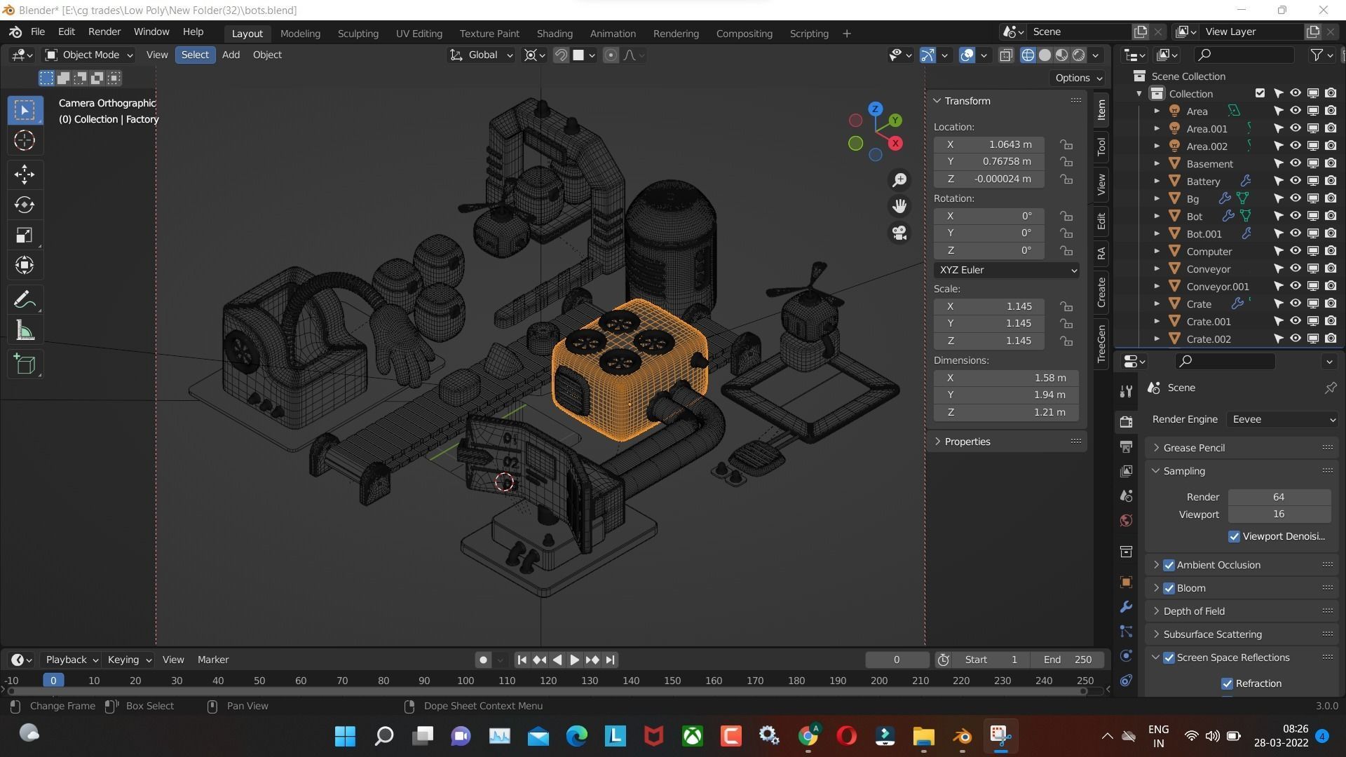Select the Measure tool
This screenshot has height=757, width=1346.
tap(25, 331)
